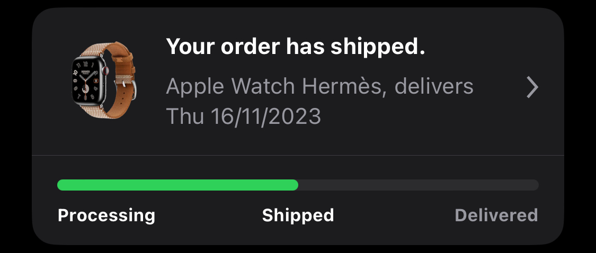The height and width of the screenshot is (253, 596).
Task: Click the unfilled gray progress bar section
Action: pyautogui.click(x=419, y=185)
